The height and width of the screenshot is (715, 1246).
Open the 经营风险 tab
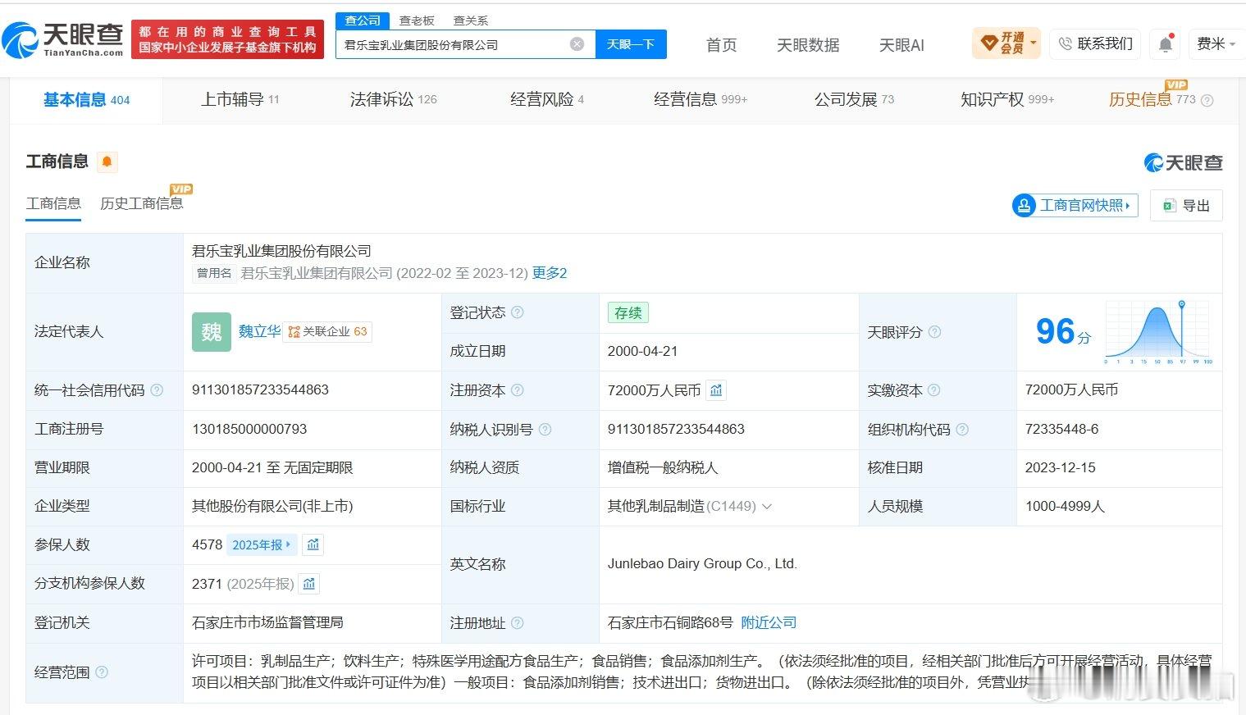[547, 99]
